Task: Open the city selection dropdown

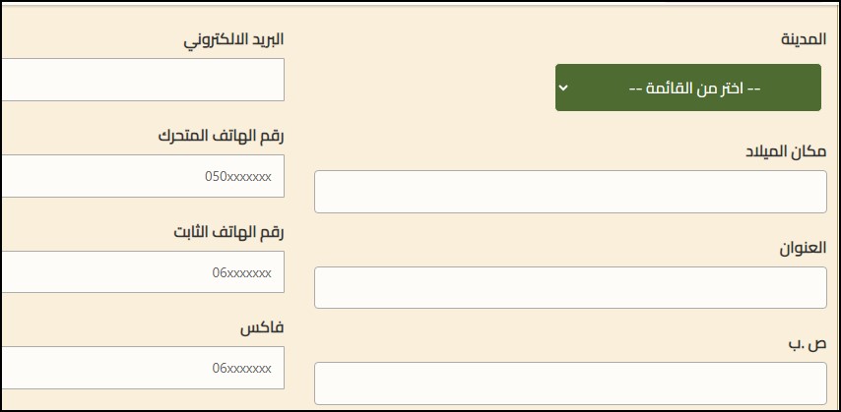Action: tap(689, 88)
